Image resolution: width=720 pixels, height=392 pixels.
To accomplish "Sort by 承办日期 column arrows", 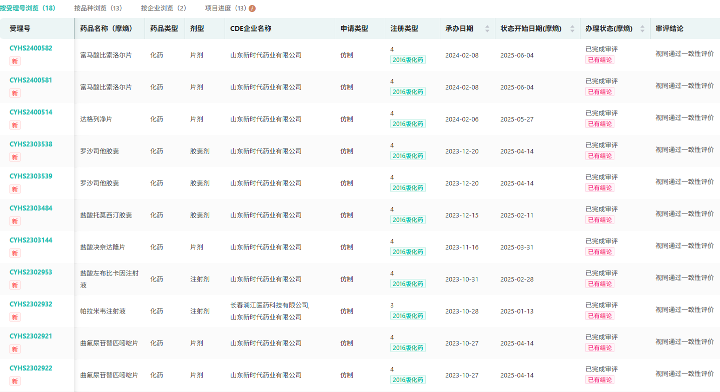I will (487, 29).
